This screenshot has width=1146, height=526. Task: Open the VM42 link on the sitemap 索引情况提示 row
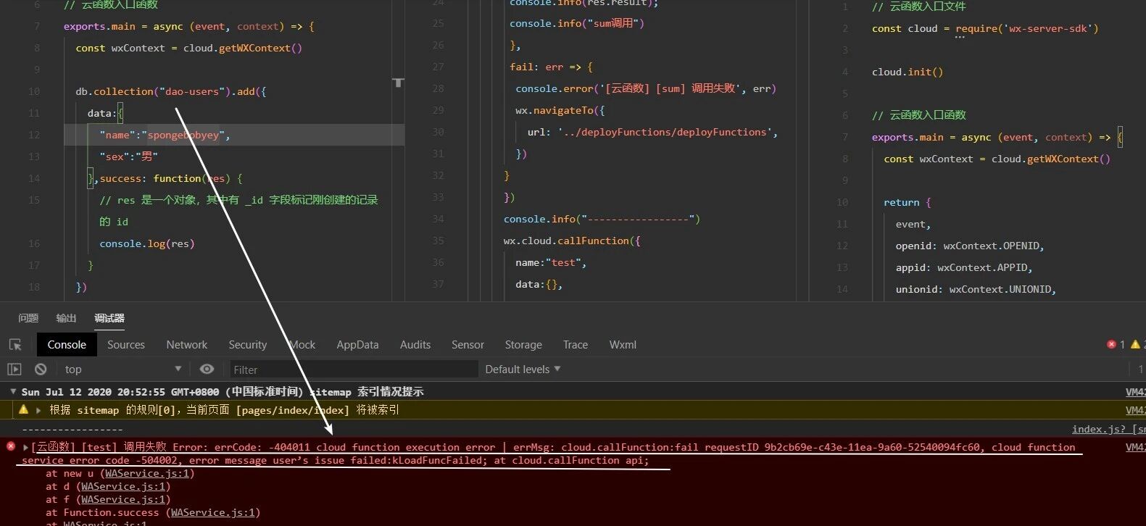pos(1136,392)
